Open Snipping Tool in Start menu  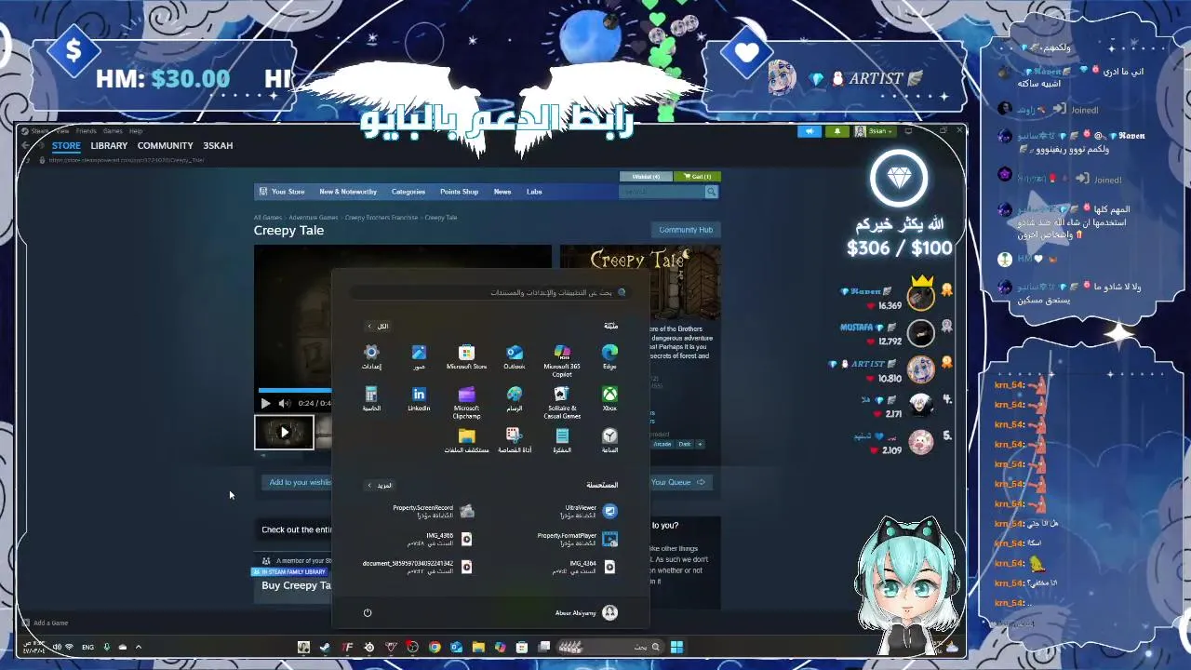515,441
